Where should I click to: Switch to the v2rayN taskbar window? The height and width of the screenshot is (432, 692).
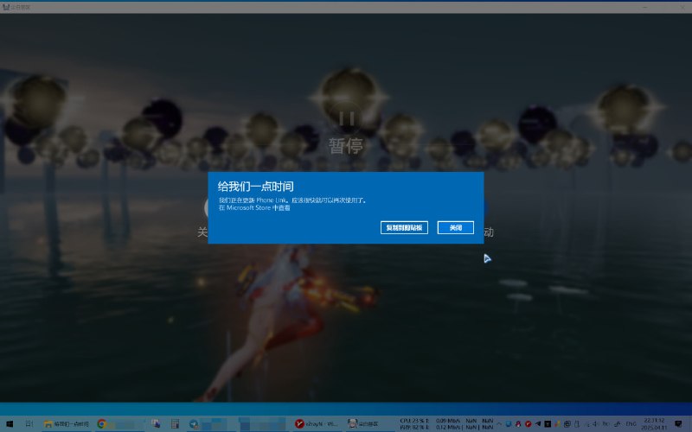(317, 423)
